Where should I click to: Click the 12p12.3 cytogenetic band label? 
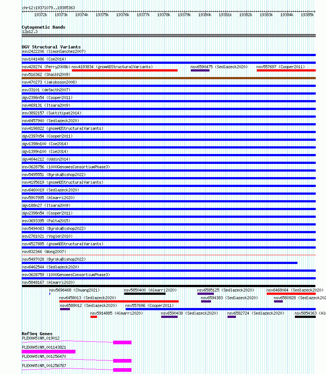[x=30, y=32]
